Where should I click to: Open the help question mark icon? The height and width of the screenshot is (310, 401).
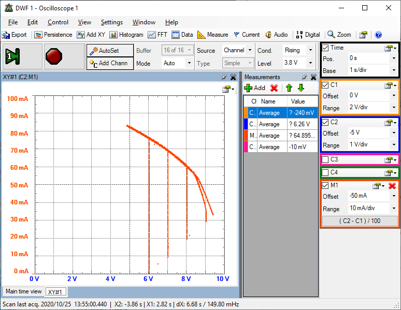tap(378, 35)
